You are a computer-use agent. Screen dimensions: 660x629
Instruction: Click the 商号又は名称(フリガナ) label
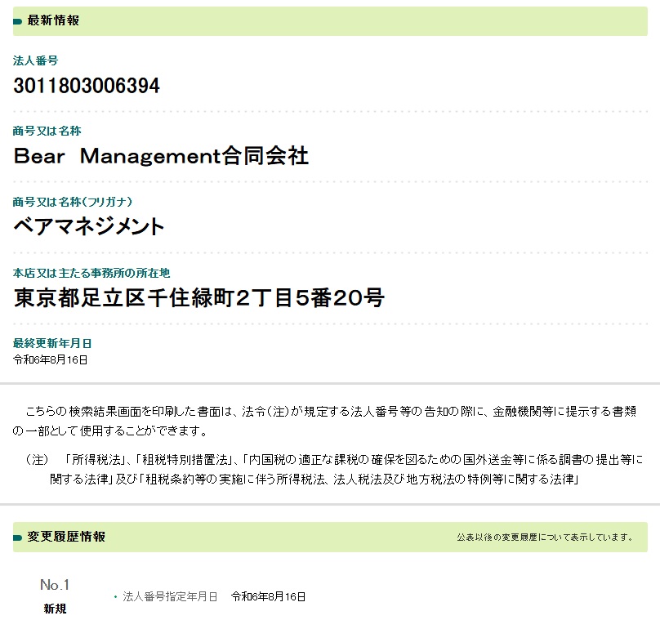73,202
